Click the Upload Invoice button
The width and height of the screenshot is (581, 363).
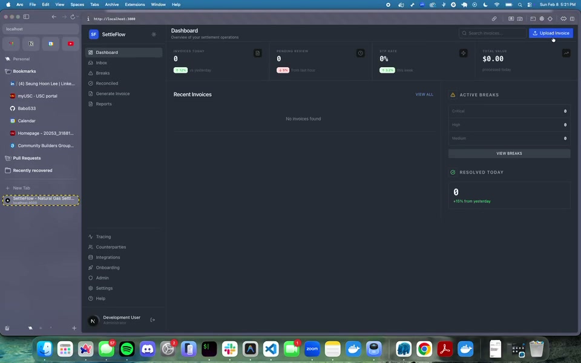(x=551, y=33)
